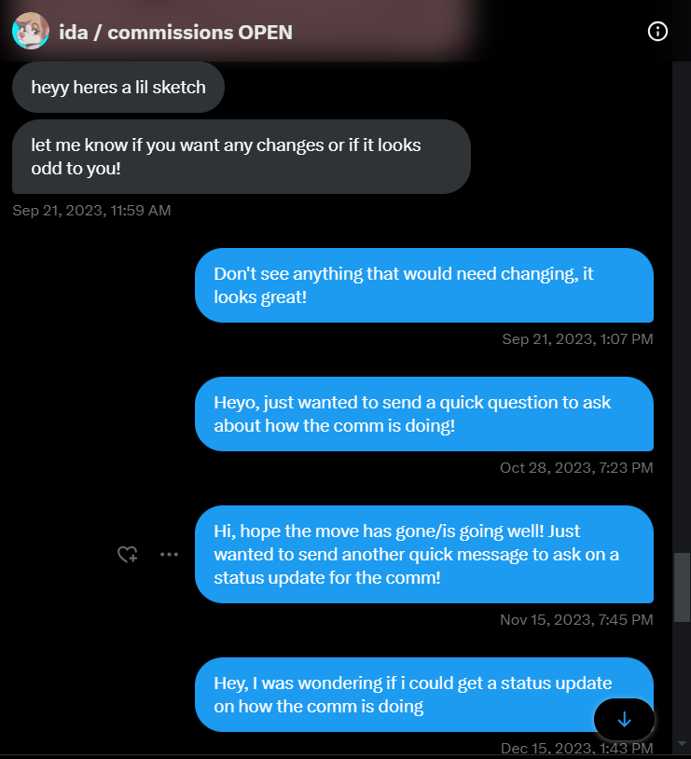This screenshot has height=759, width=691.
Task: Click ida's profile avatar
Action: tap(31, 32)
